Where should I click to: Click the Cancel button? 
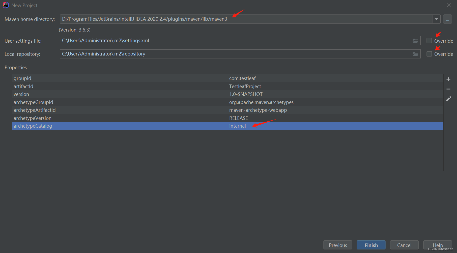click(x=404, y=245)
